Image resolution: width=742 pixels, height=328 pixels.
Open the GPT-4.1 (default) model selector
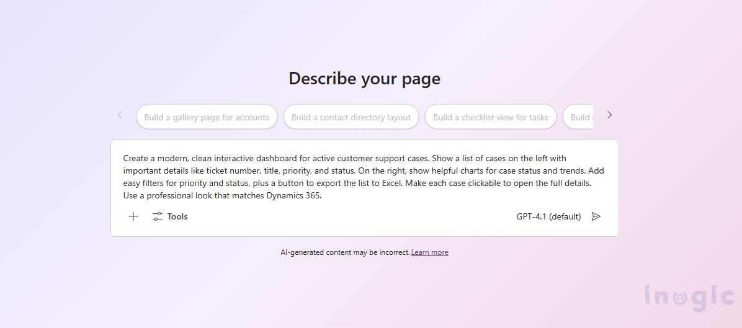[x=548, y=216]
